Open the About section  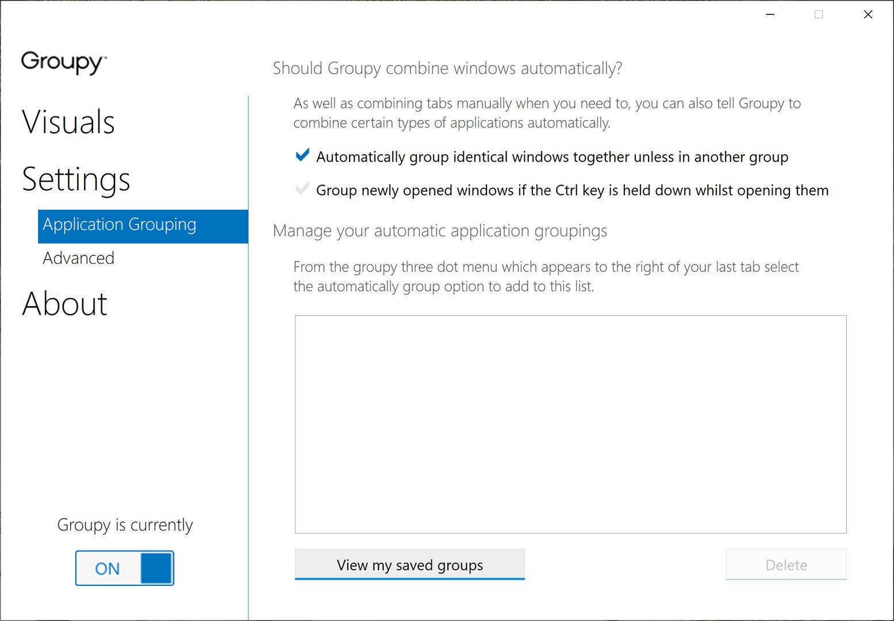(64, 304)
